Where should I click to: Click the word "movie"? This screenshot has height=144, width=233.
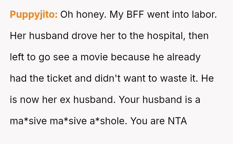[94, 57]
